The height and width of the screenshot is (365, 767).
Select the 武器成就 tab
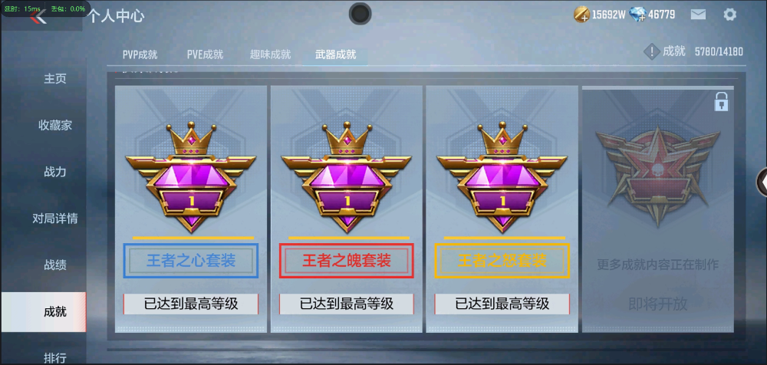[335, 54]
